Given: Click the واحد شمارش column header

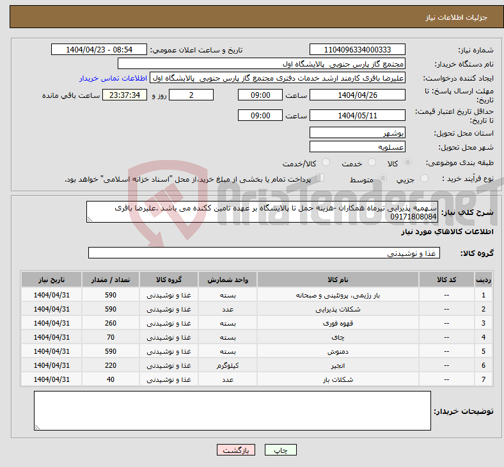Looking at the screenshot, I should [x=228, y=280].
